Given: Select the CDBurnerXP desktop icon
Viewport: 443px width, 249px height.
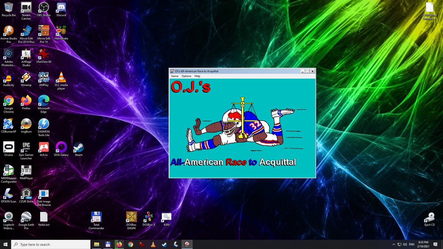Looking at the screenshot, I should click(x=8, y=126).
